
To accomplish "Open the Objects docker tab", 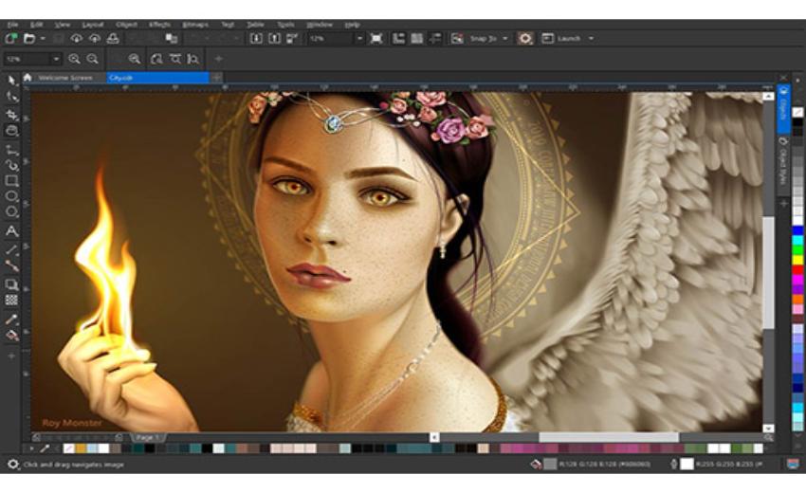I will point(783,108).
